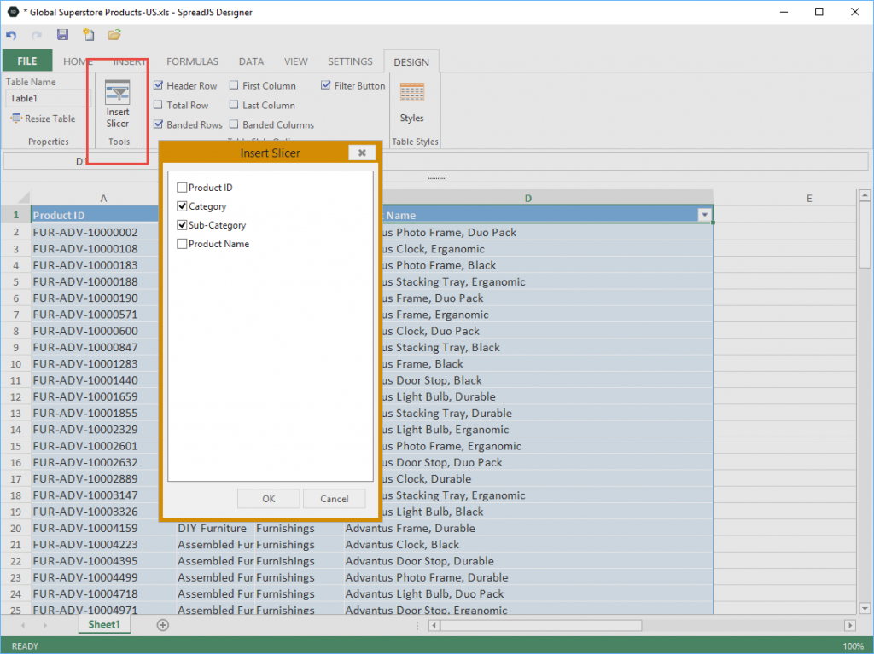Select cell FUR-ADV-10000002
Screen dimensions: 874x654
[96, 232]
